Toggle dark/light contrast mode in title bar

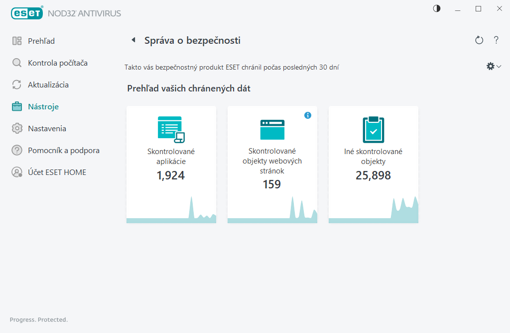[x=437, y=9]
